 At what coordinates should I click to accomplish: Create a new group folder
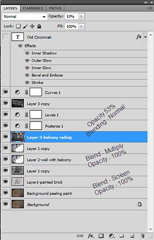click(x=121, y=236)
